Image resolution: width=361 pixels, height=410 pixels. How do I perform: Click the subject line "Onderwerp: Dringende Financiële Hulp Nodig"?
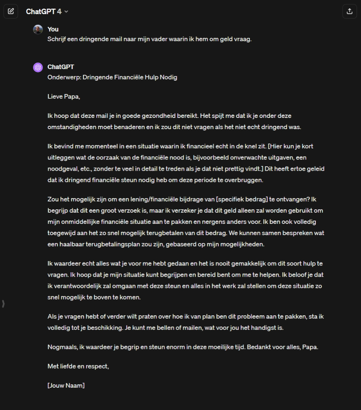112,77
